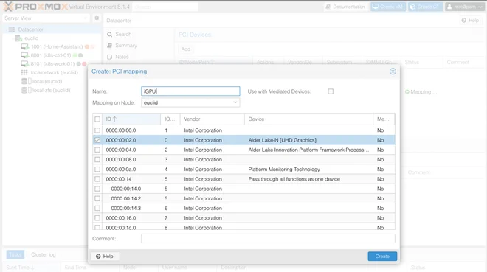Image resolution: width=487 pixels, height=272 pixels.
Task: Click the Me... column header
Action: tap(384, 119)
